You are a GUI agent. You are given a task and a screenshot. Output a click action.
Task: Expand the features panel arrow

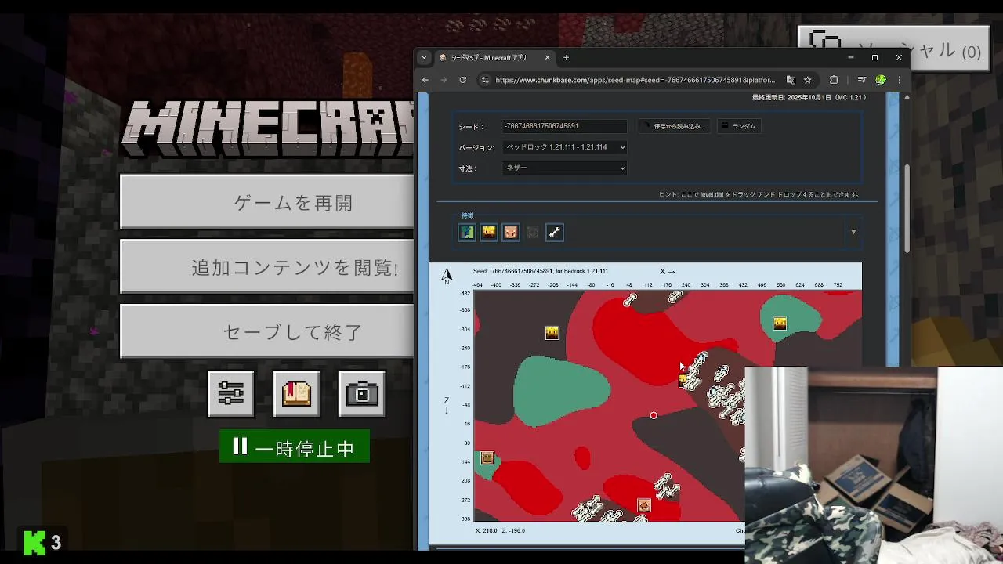click(x=853, y=232)
